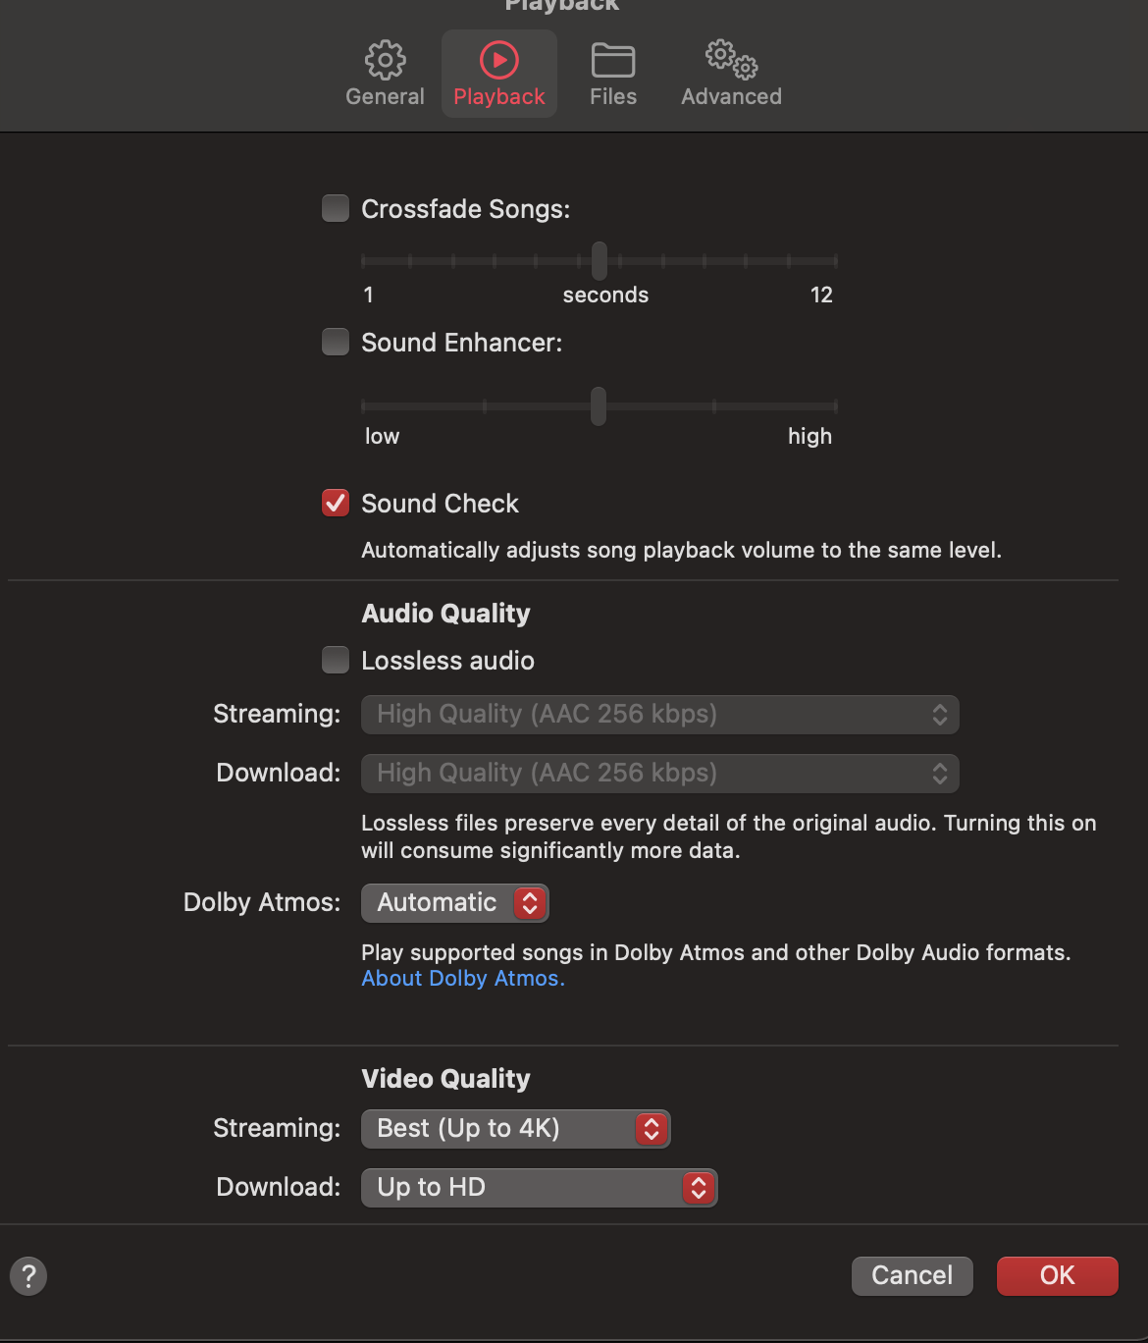Click the question mark help icon
1148x1343 pixels.
pyautogui.click(x=28, y=1276)
